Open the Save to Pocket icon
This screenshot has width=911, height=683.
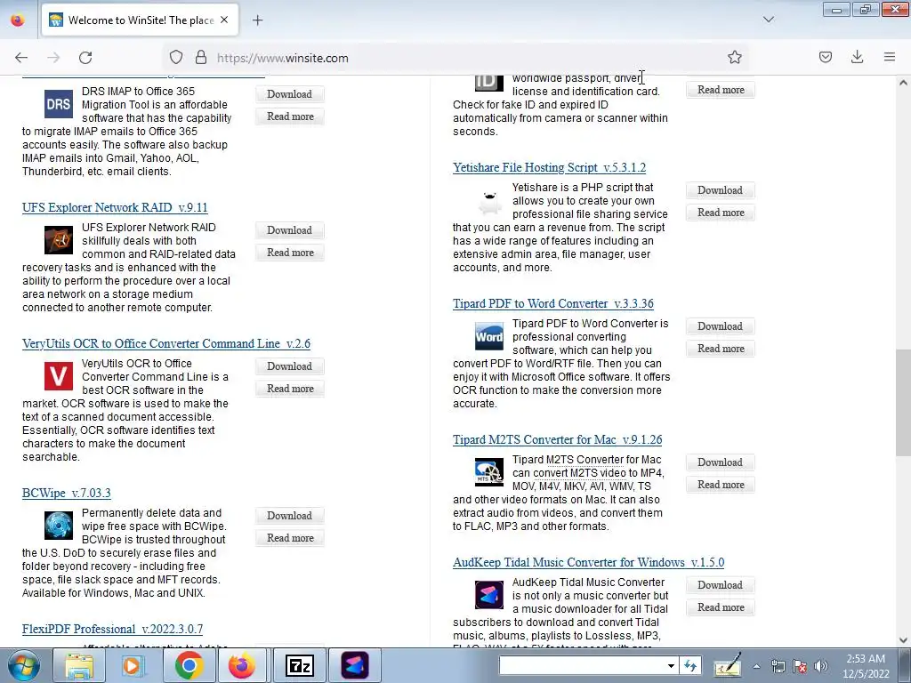coord(825,58)
